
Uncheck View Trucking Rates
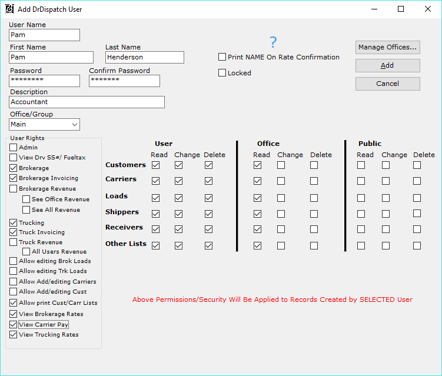click(14, 335)
